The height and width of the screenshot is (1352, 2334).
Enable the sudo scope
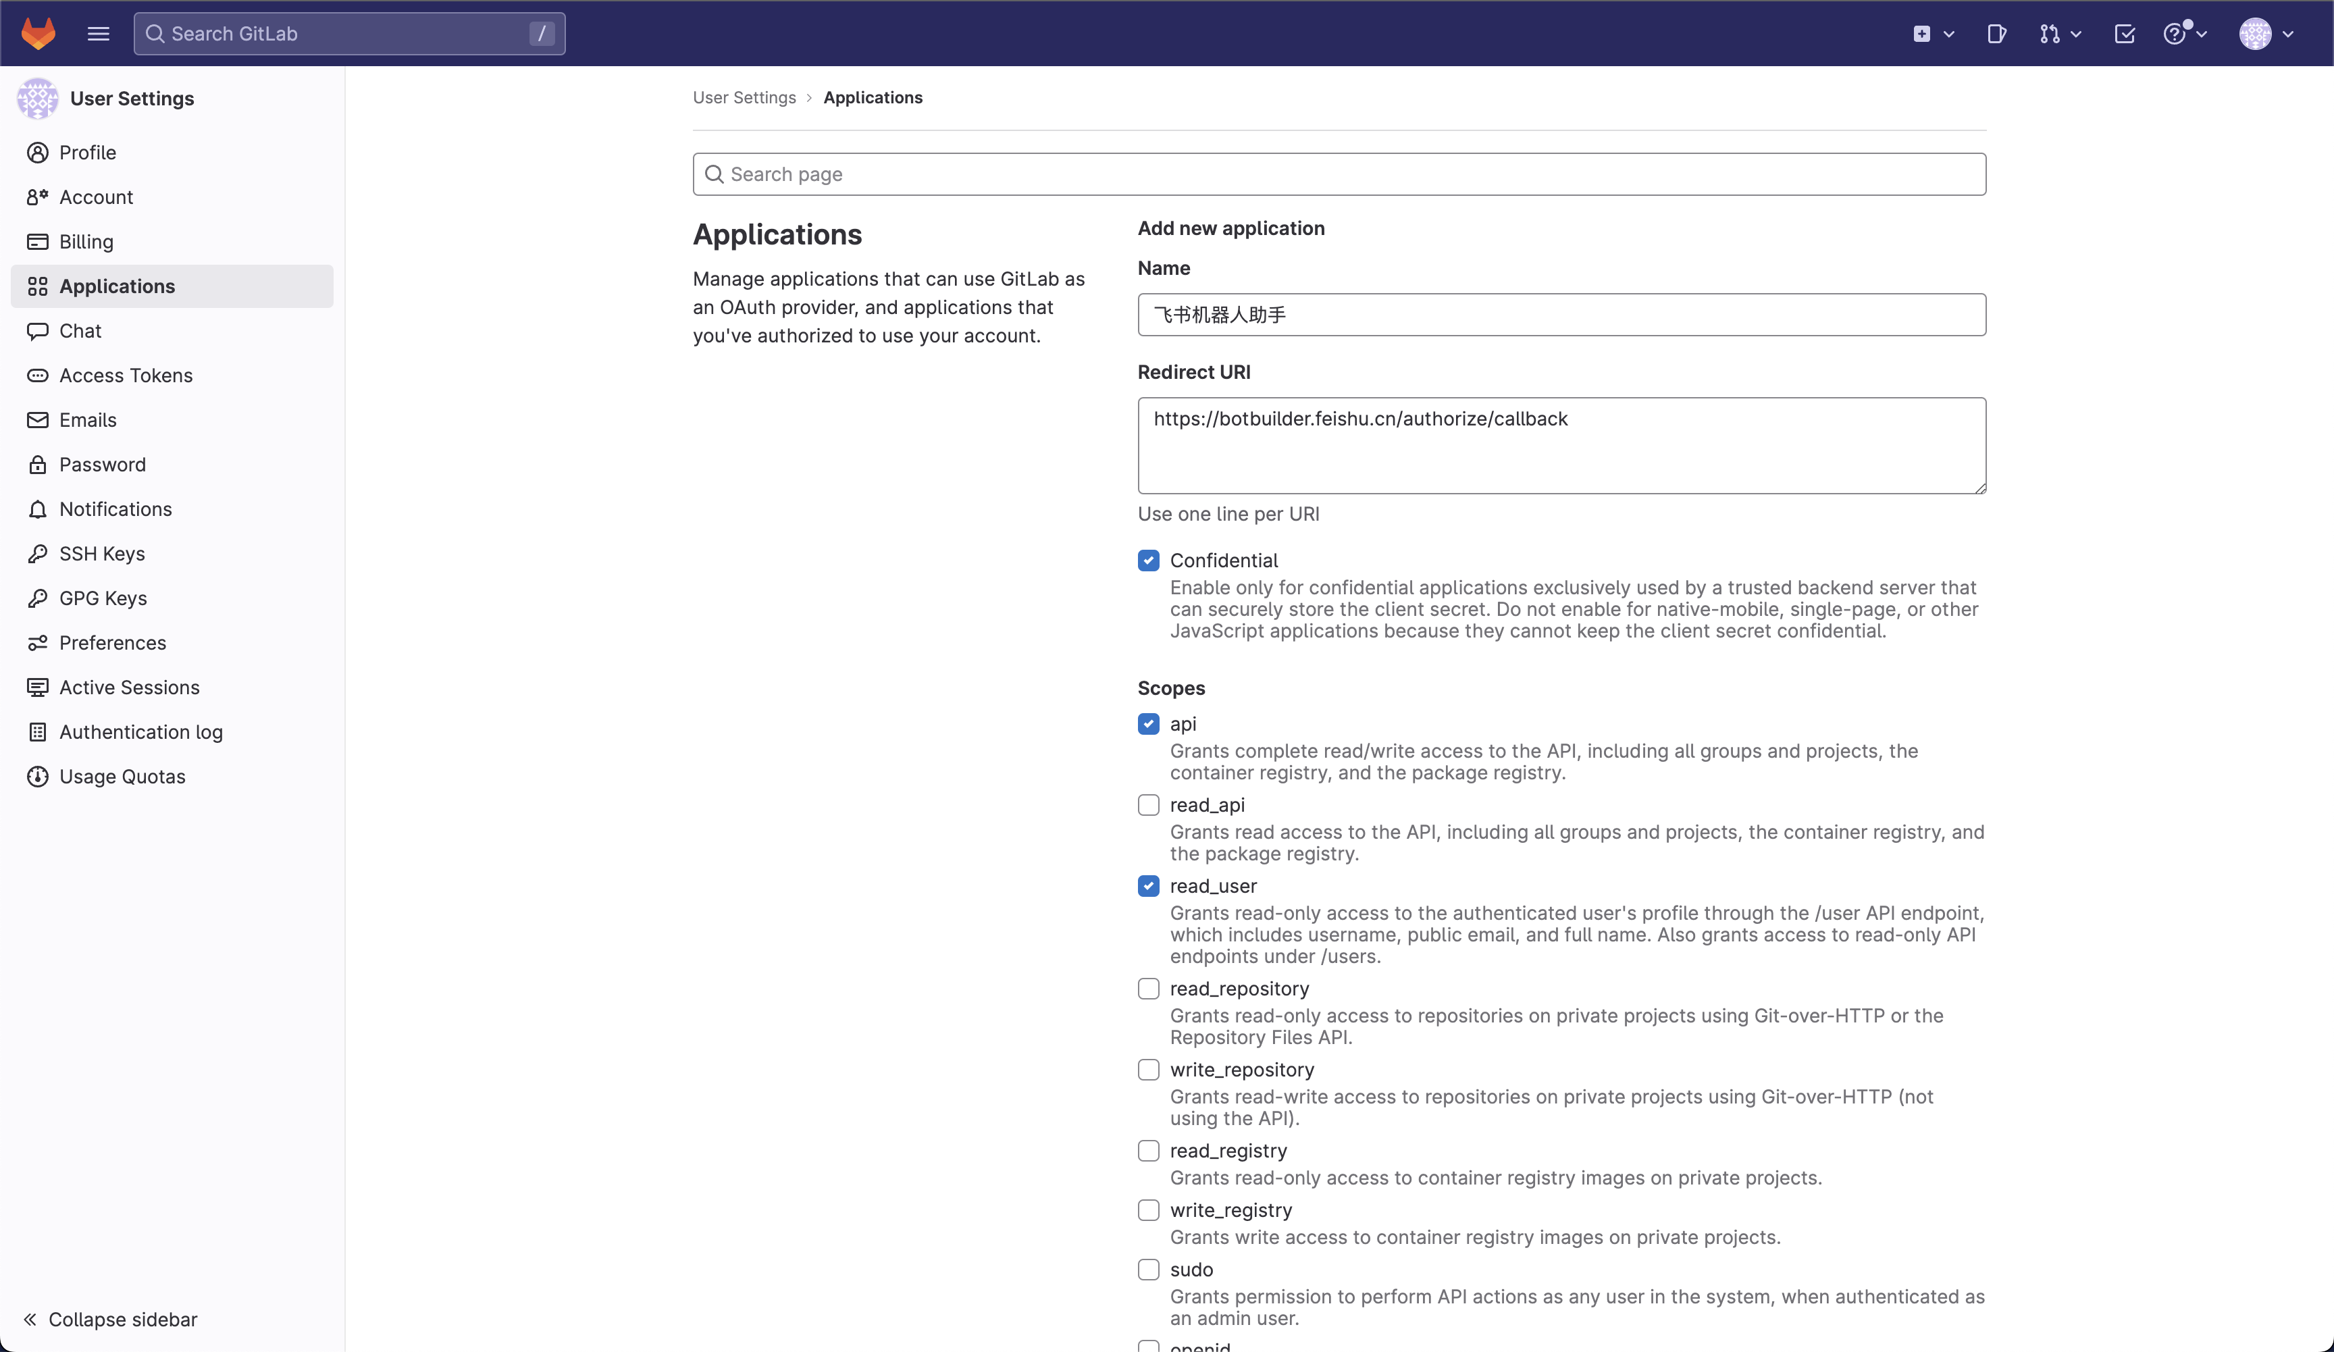pyautogui.click(x=1149, y=1270)
